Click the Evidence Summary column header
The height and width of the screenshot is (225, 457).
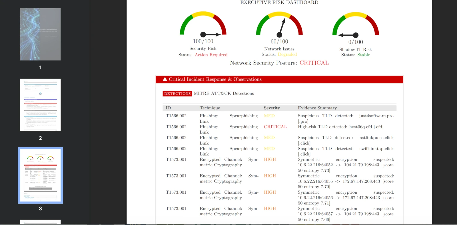(317, 108)
